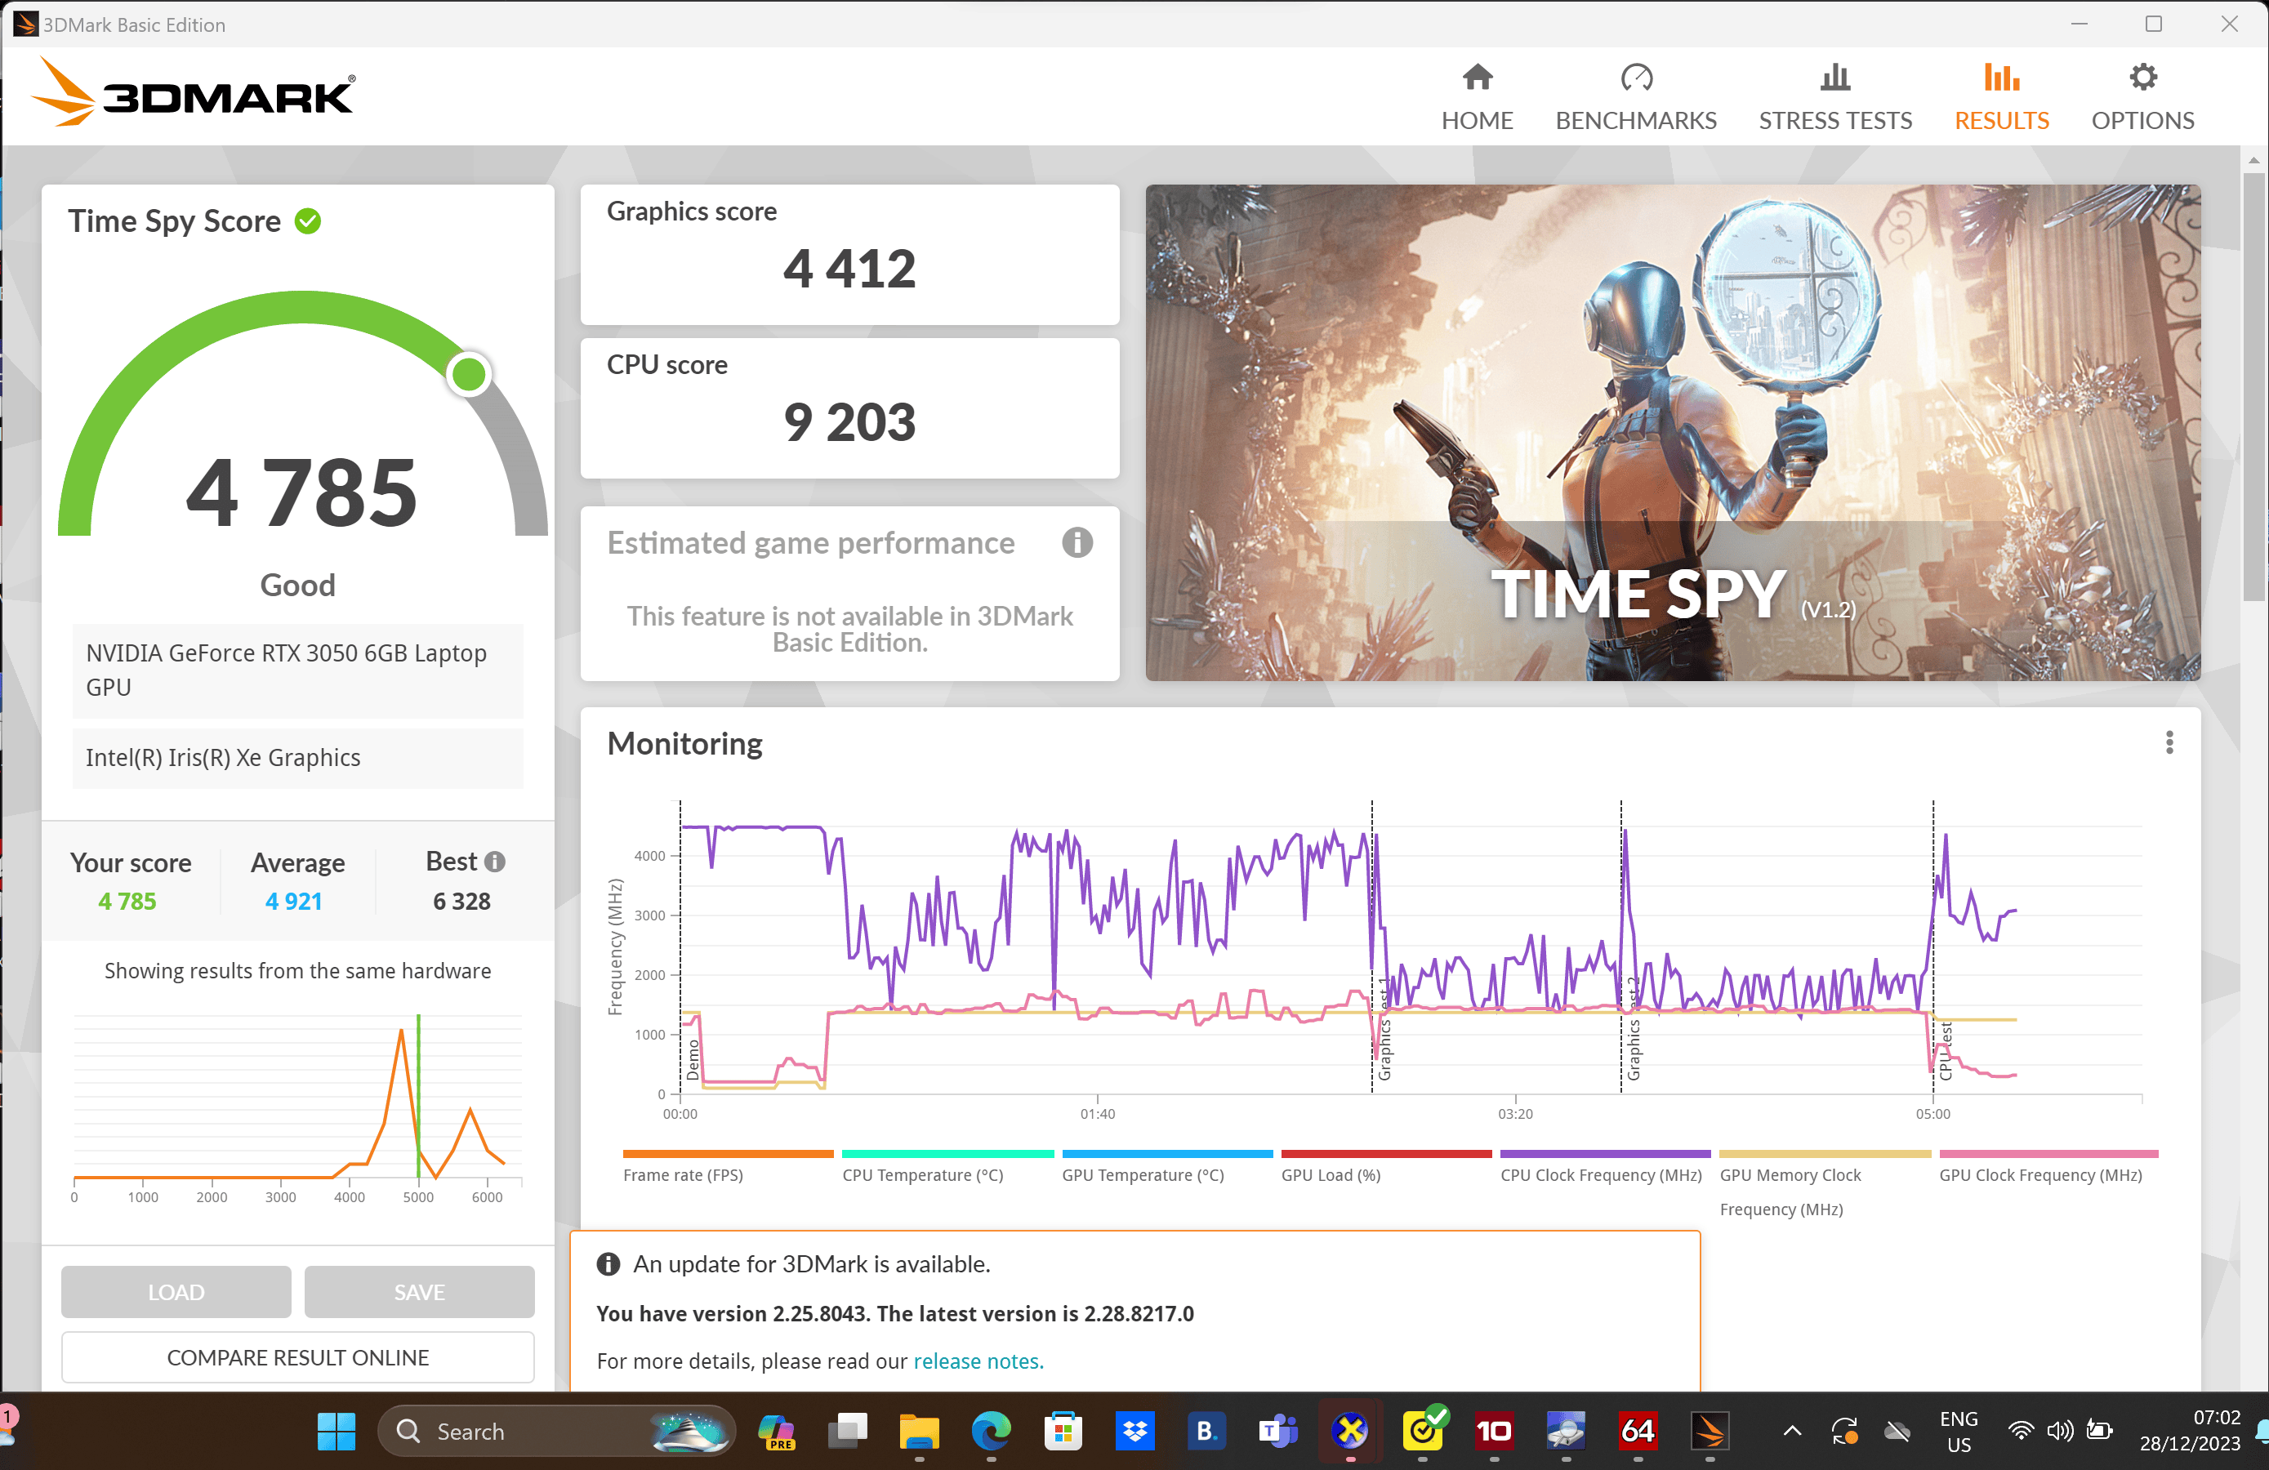Viewport: 2269px width, 1470px height.
Task: Open the clock and date 28/12/2023
Action: click(2189, 1432)
